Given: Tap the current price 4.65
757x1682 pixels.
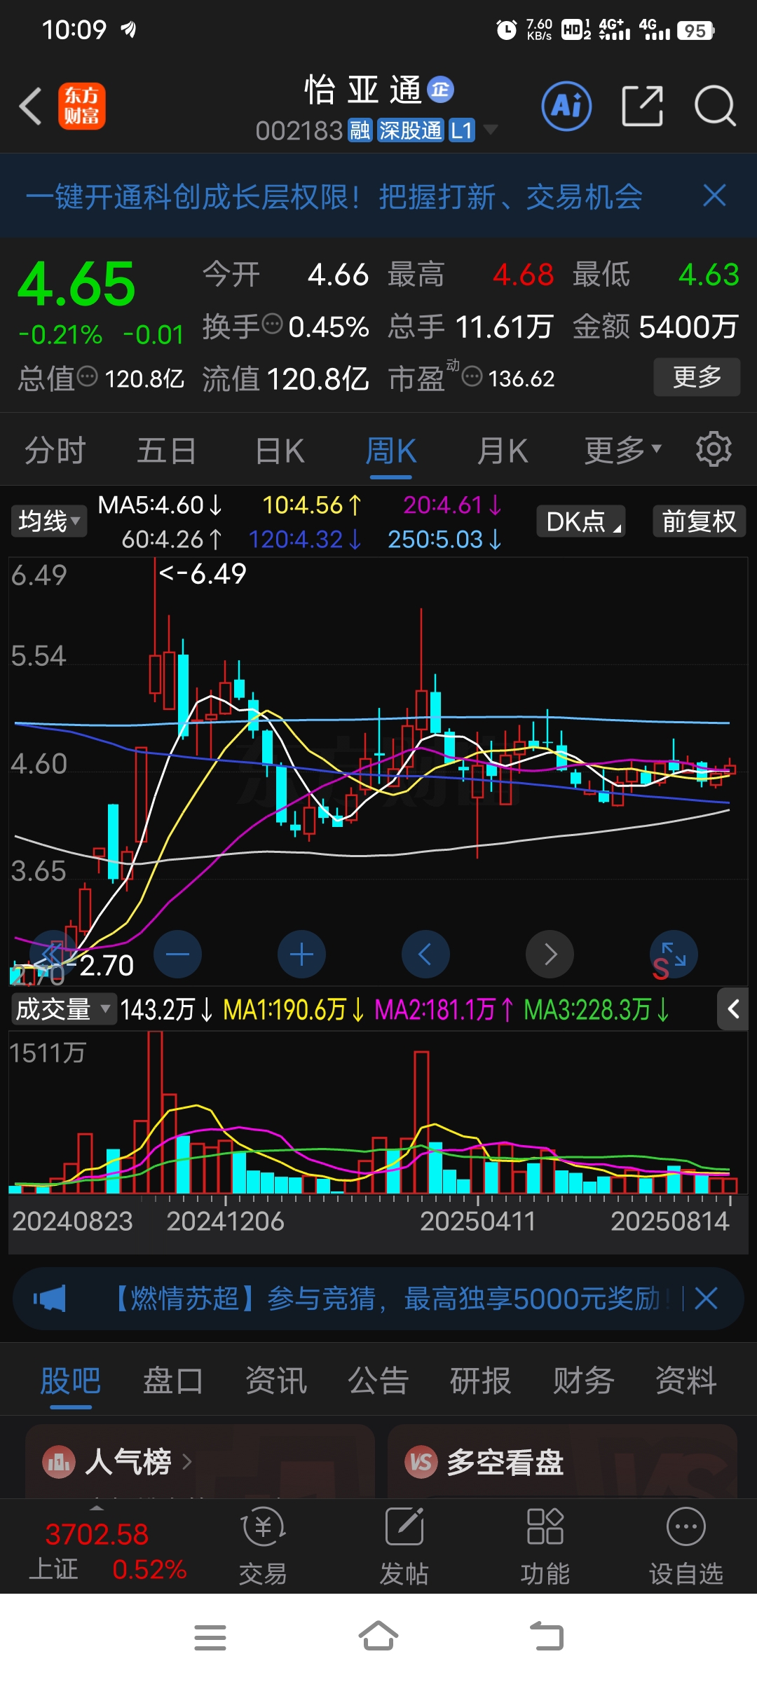Looking at the screenshot, I should pos(76,283).
